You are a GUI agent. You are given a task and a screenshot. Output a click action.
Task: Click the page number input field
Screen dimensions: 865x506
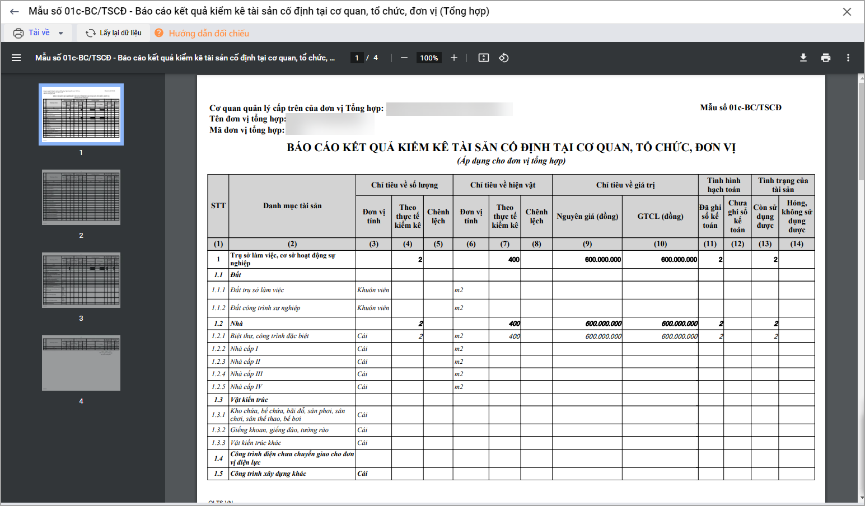[357, 58]
